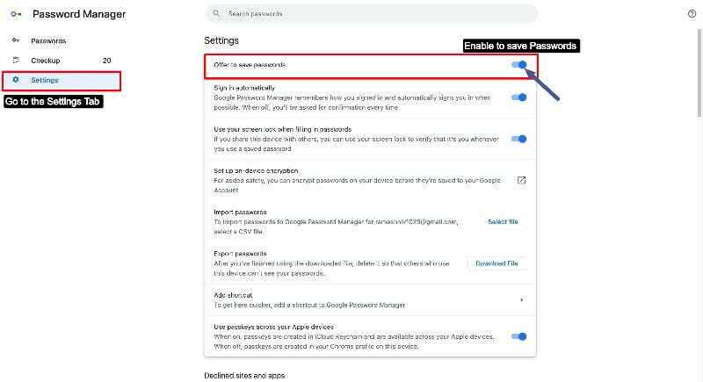Expand the Add shortcut arrow
This screenshot has width=703, height=382.
(x=521, y=299)
